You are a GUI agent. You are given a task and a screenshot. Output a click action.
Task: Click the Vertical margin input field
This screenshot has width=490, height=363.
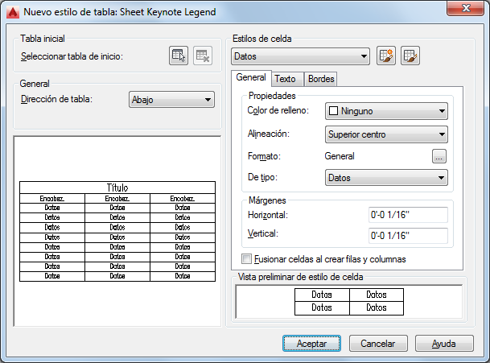408,236
